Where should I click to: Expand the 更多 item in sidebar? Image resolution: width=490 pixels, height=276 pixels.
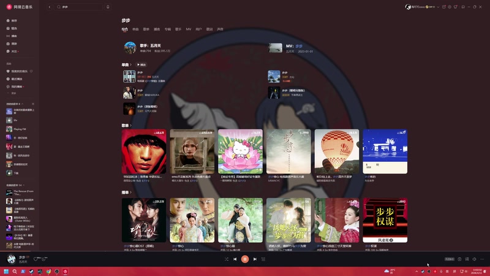[12, 93]
